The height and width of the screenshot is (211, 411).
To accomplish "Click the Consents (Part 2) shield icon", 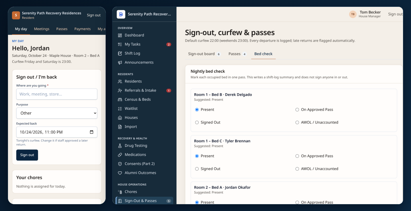I will pos(120,164).
